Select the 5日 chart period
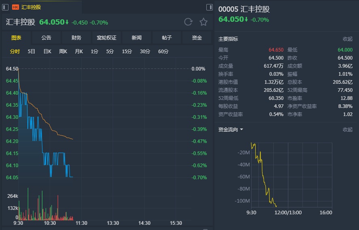This screenshot has height=230, width=359. click(x=31, y=52)
